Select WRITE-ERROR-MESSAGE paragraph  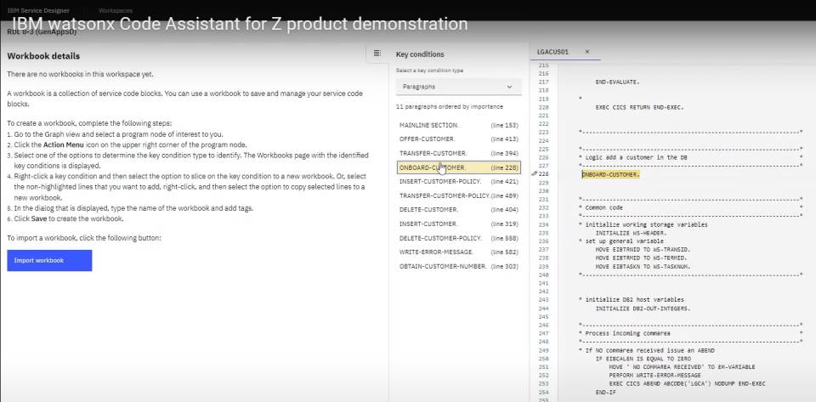point(458,252)
